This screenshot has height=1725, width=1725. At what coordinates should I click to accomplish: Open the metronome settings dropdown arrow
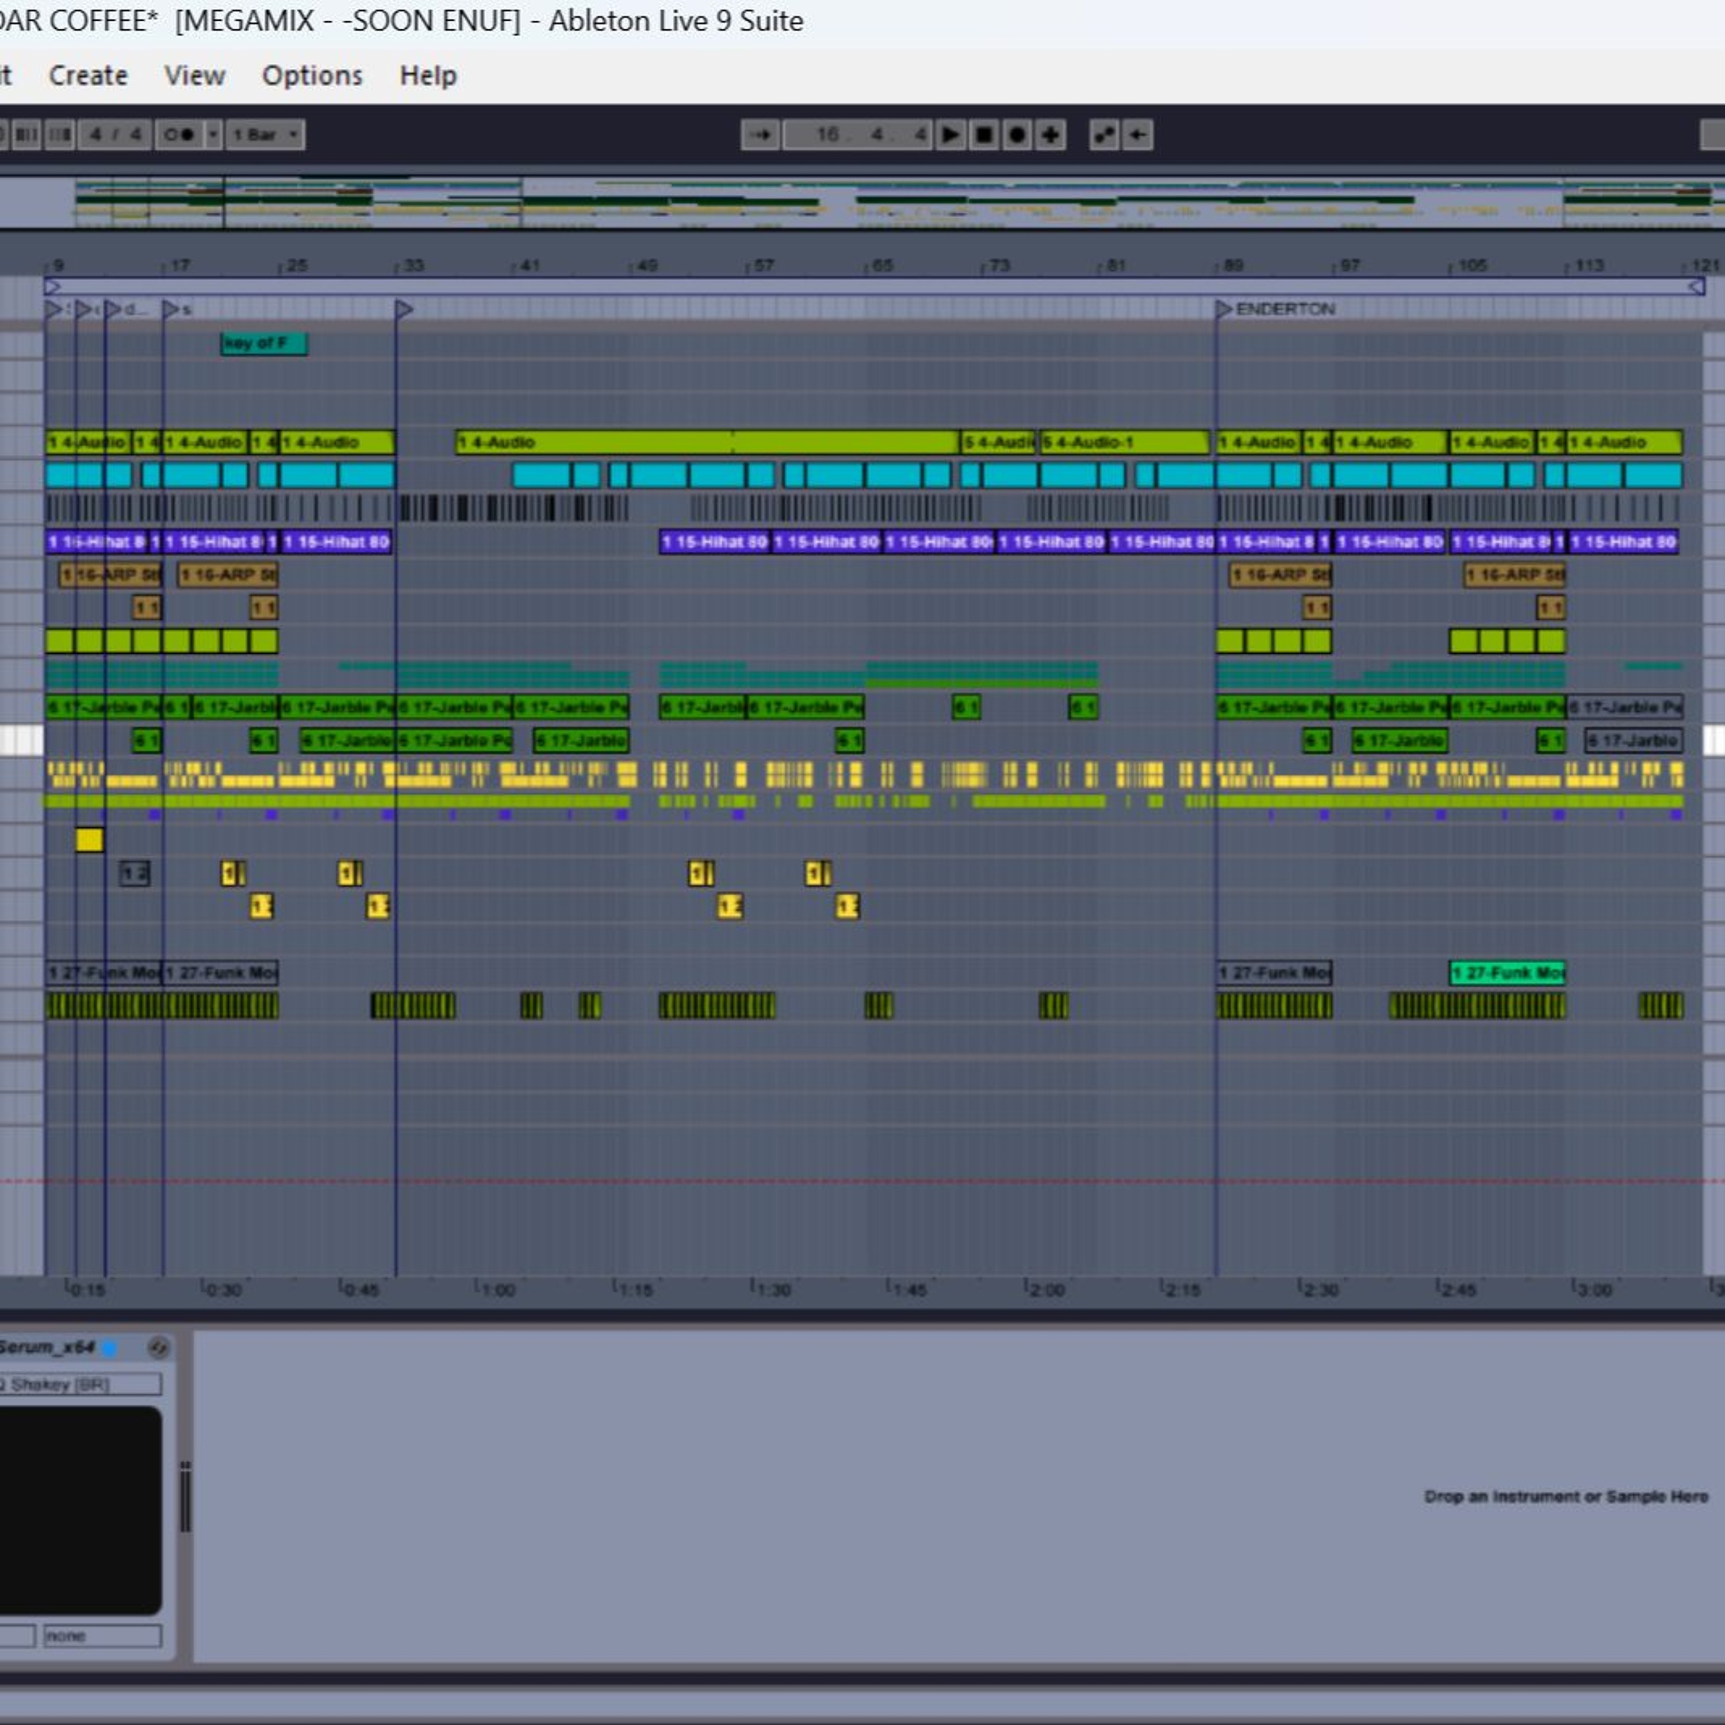click(x=213, y=135)
